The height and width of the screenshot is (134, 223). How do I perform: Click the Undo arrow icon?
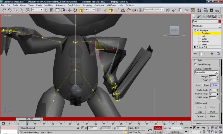click(4, 10)
